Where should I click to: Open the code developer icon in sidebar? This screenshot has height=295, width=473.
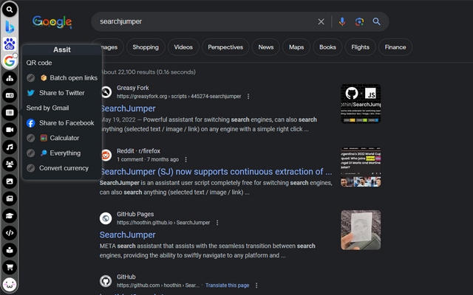pos(10,232)
